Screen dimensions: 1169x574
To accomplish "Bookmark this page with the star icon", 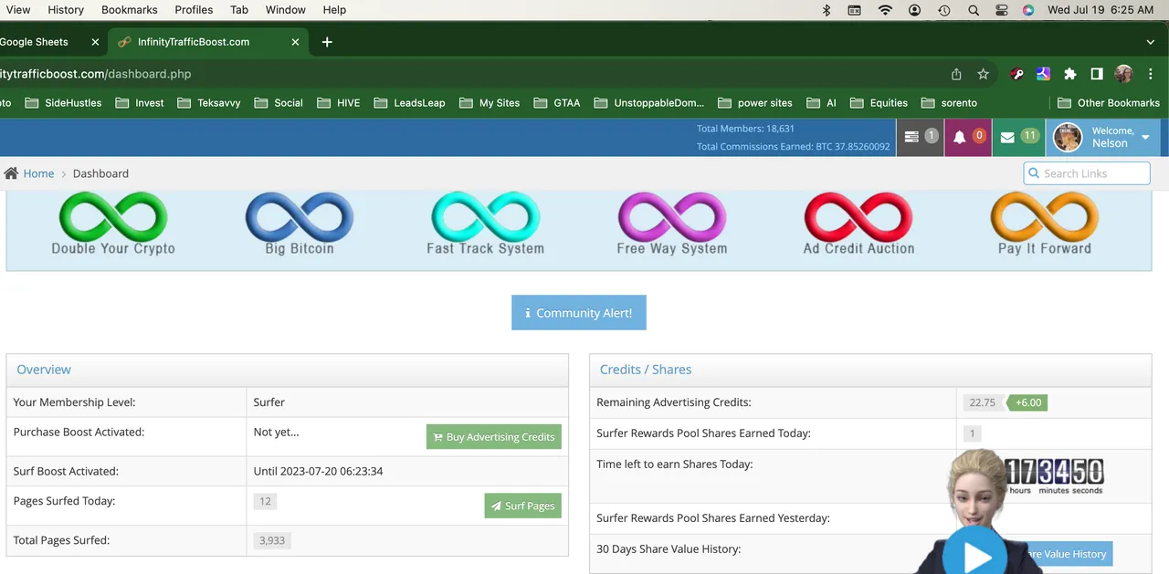I will click(983, 74).
